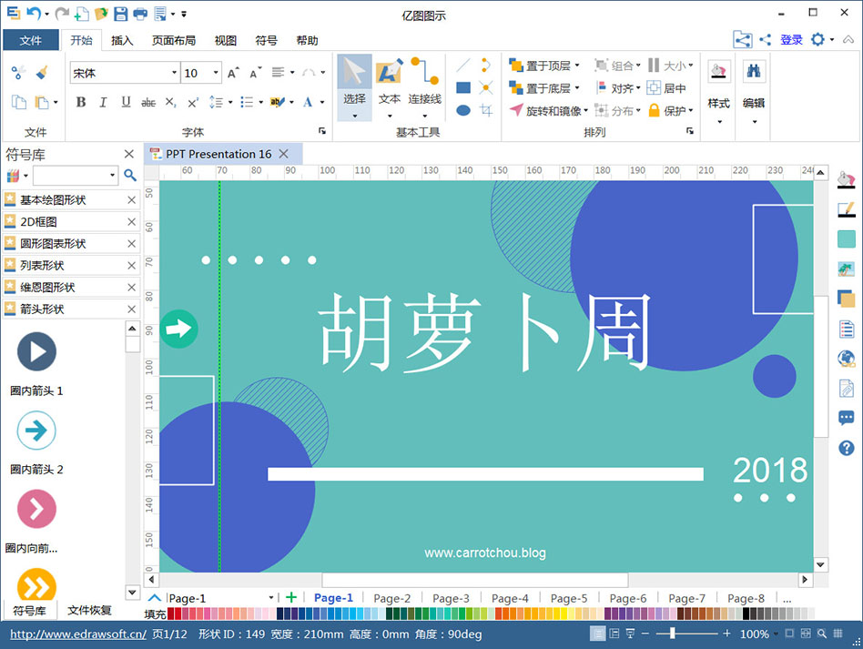
Task: Open the edrawsoft.cn website link
Action: pyautogui.click(x=78, y=634)
